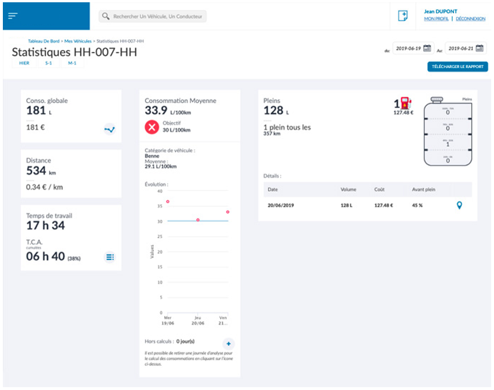Open the start date calendar icon
This screenshot has height=390, width=494.
(427, 48)
